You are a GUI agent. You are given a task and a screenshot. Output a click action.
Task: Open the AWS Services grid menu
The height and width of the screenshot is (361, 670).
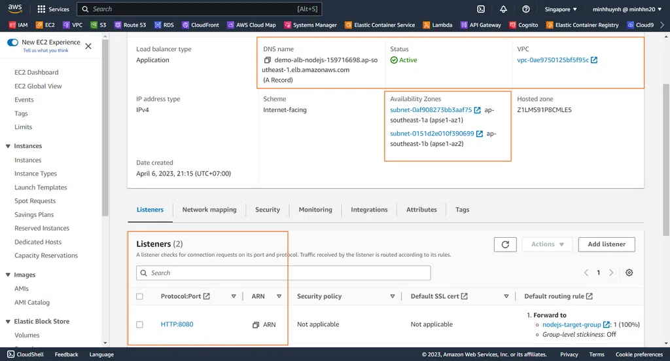click(41, 9)
